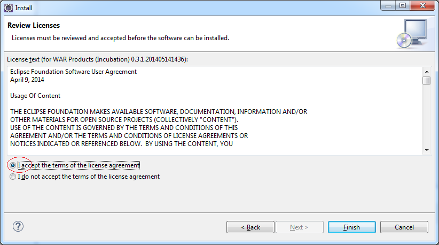439x245 pixels.
Task: Click the License text for WAR Products label
Action: tap(97, 59)
